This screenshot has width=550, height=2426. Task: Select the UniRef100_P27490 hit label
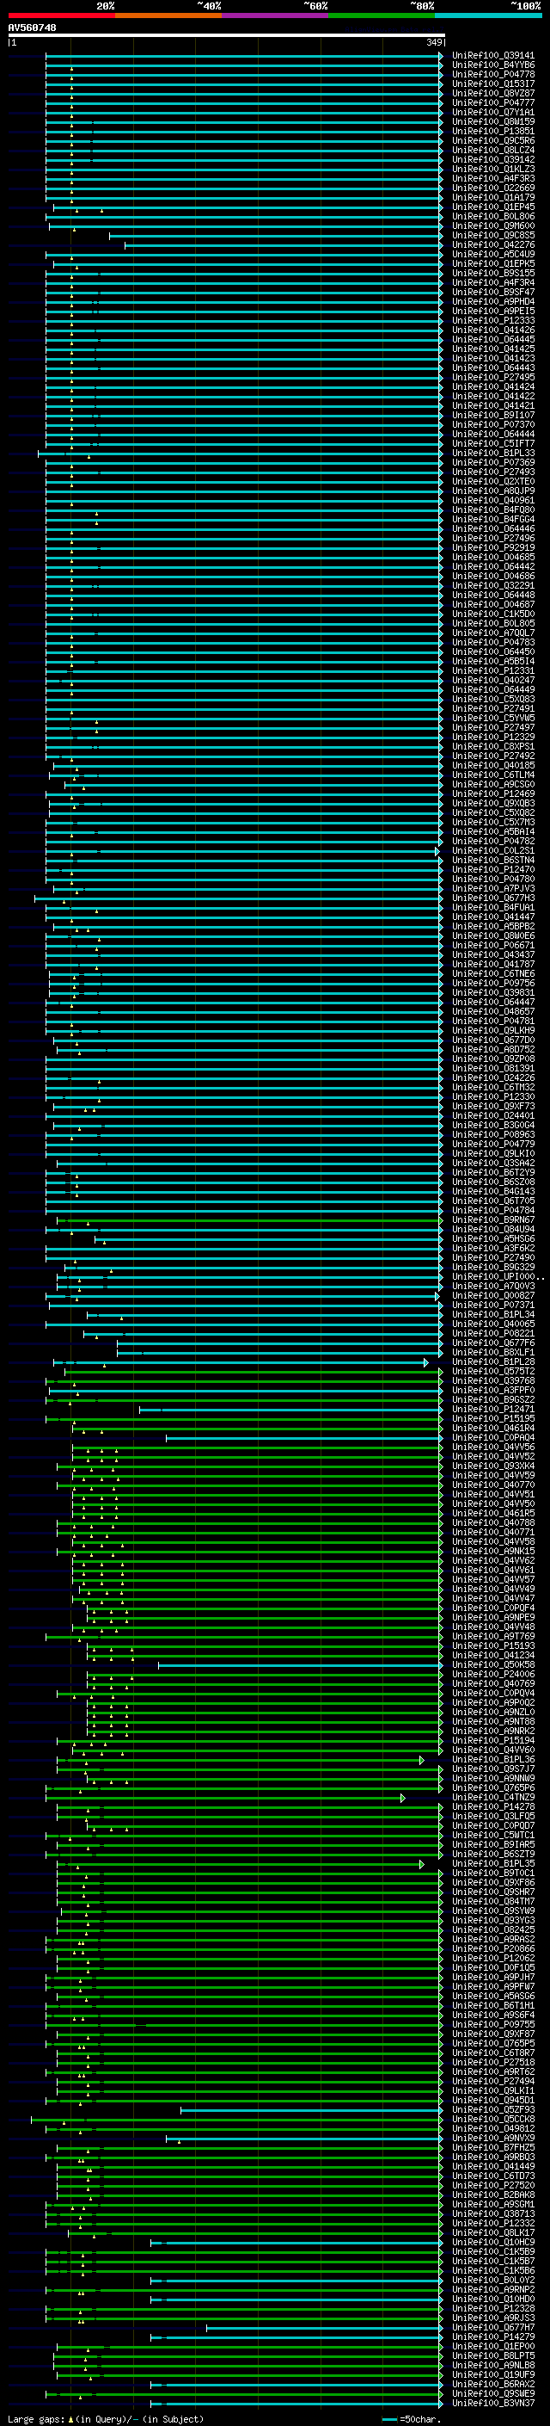tap(493, 1257)
